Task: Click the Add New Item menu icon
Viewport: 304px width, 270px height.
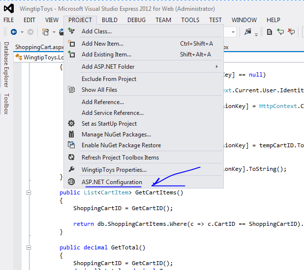Action: click(x=71, y=44)
